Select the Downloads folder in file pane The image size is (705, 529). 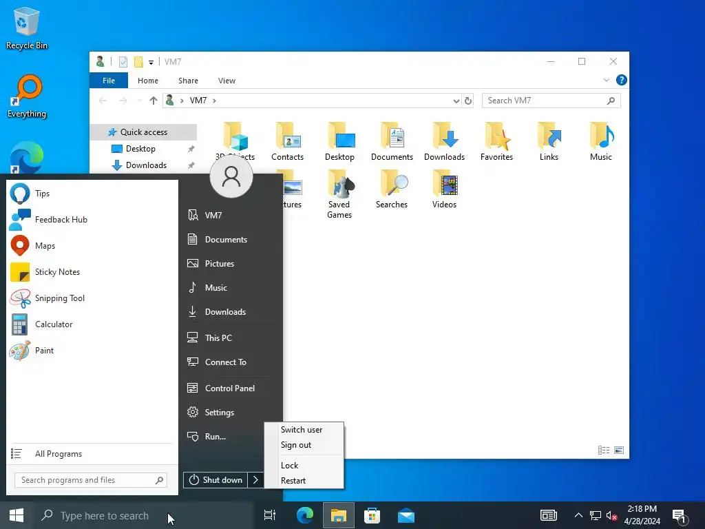pos(444,142)
